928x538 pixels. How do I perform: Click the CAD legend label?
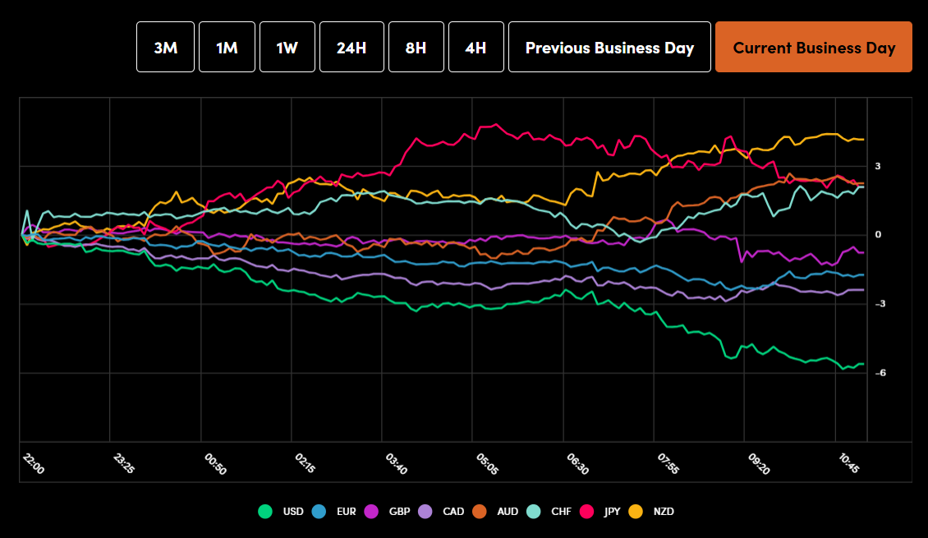tap(453, 512)
